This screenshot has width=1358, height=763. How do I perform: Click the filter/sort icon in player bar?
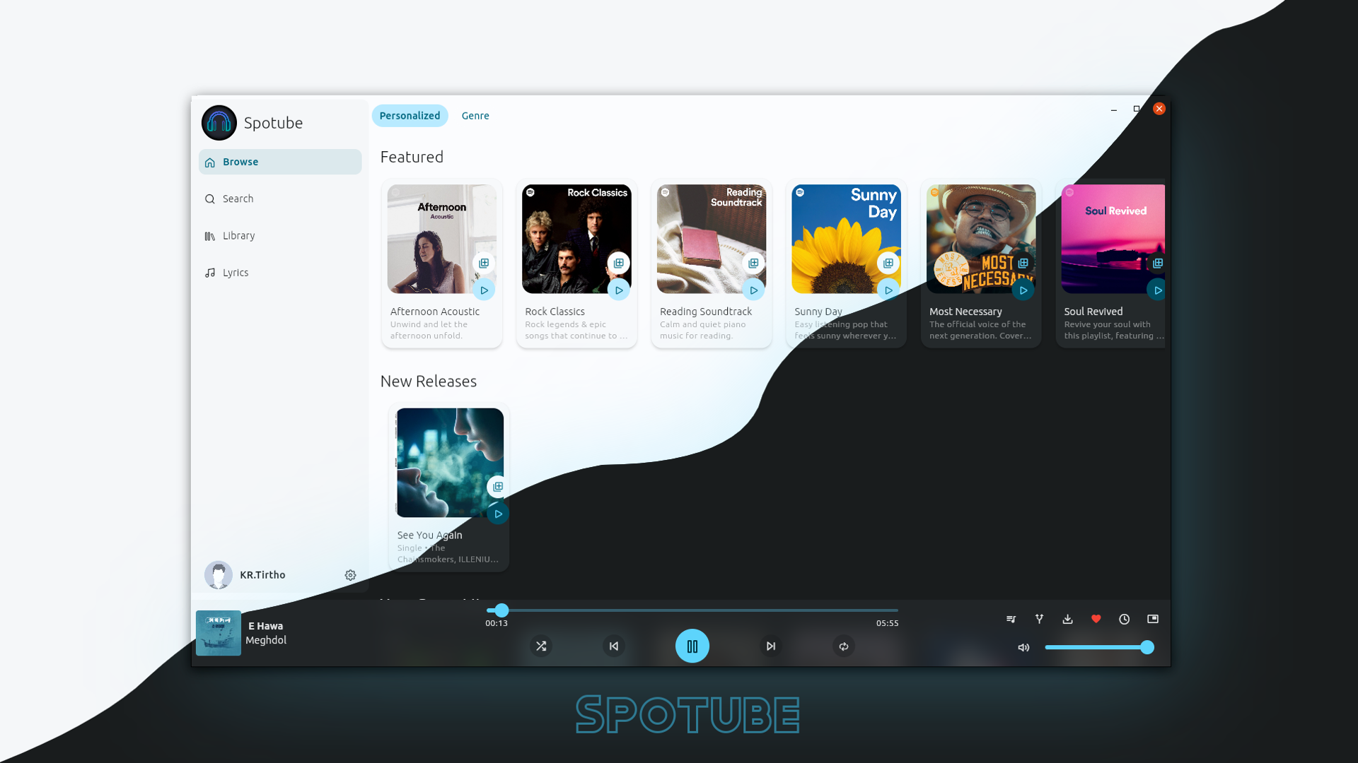point(1039,619)
